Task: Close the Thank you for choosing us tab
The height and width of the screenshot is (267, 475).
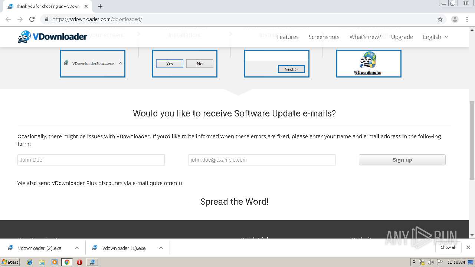Action: click(x=86, y=6)
